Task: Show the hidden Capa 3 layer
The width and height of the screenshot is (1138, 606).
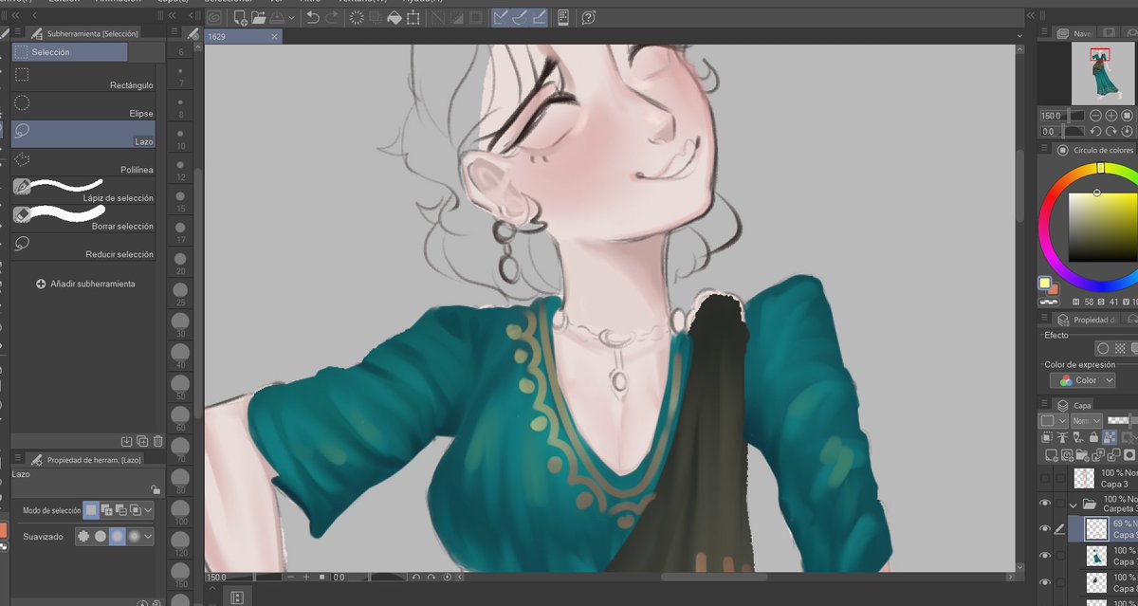Action: (x=1045, y=478)
